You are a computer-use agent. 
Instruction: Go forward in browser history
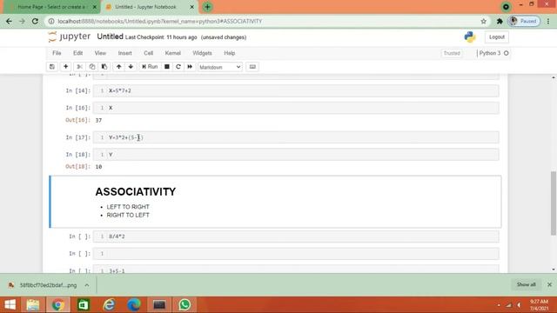pos(22,21)
